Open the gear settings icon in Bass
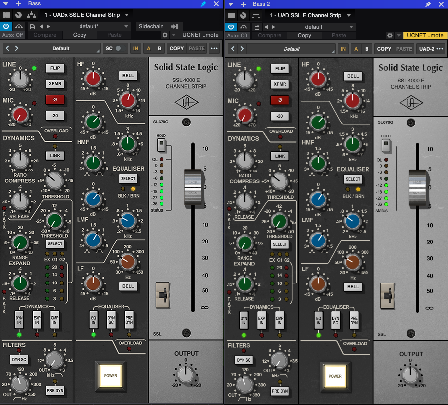Screen dimensions: 448x405 coord(165,35)
